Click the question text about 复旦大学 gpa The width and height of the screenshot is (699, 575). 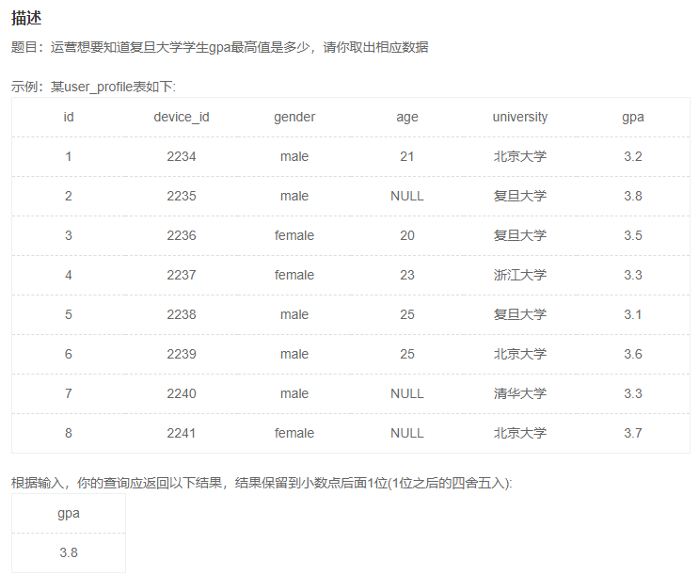click(x=219, y=47)
